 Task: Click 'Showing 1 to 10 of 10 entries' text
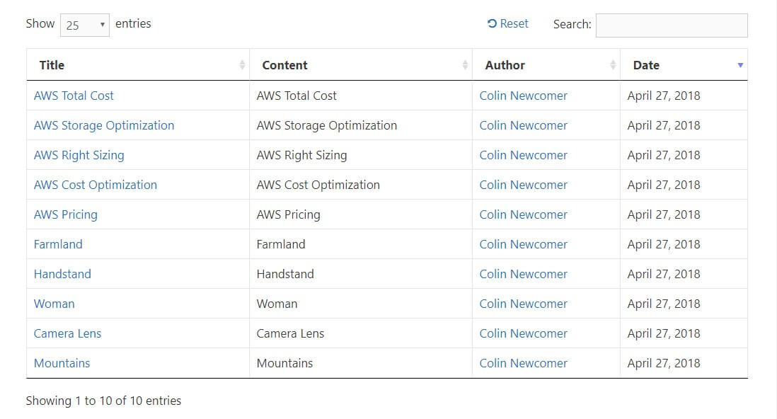(103, 401)
